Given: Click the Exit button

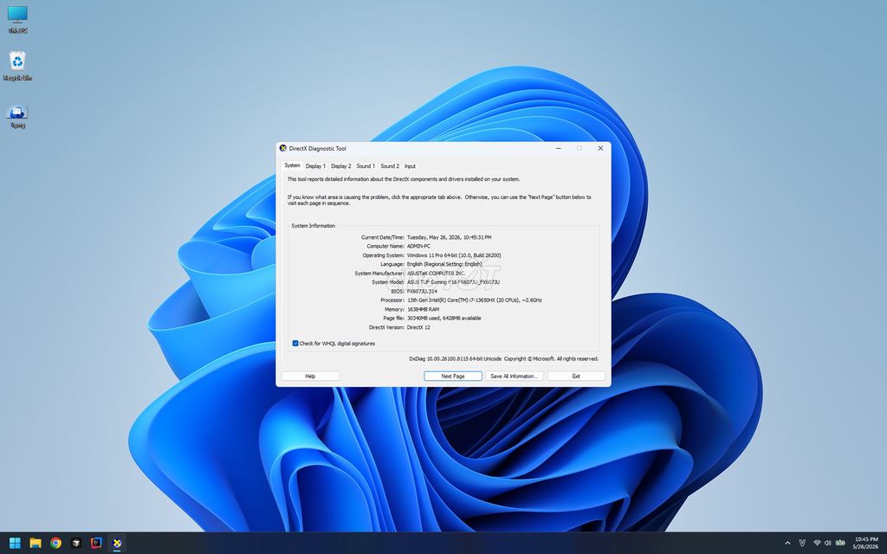Looking at the screenshot, I should point(576,376).
